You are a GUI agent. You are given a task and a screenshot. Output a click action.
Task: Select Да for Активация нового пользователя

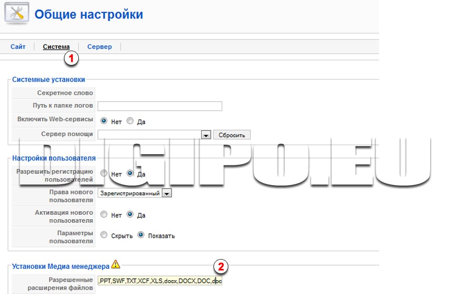pos(130,215)
